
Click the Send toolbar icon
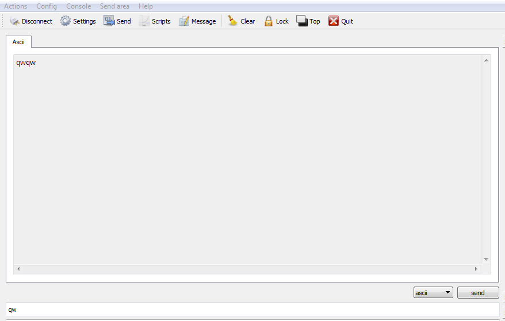click(x=109, y=21)
